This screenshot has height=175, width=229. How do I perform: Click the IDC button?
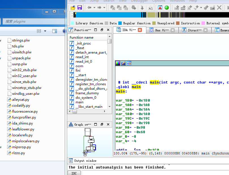coord(74,173)
